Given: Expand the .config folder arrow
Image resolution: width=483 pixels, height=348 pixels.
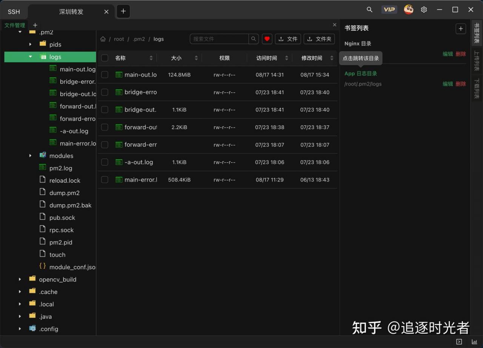Looking at the screenshot, I should click(x=20, y=329).
